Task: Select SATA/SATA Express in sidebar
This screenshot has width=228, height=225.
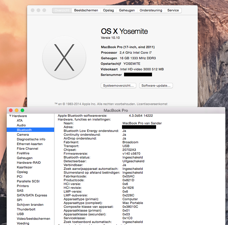Action: pos(32,195)
